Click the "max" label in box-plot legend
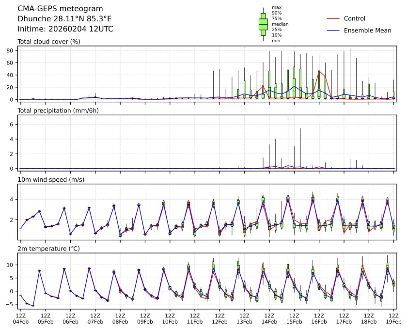This screenshot has width=407, height=330. coord(276,8)
